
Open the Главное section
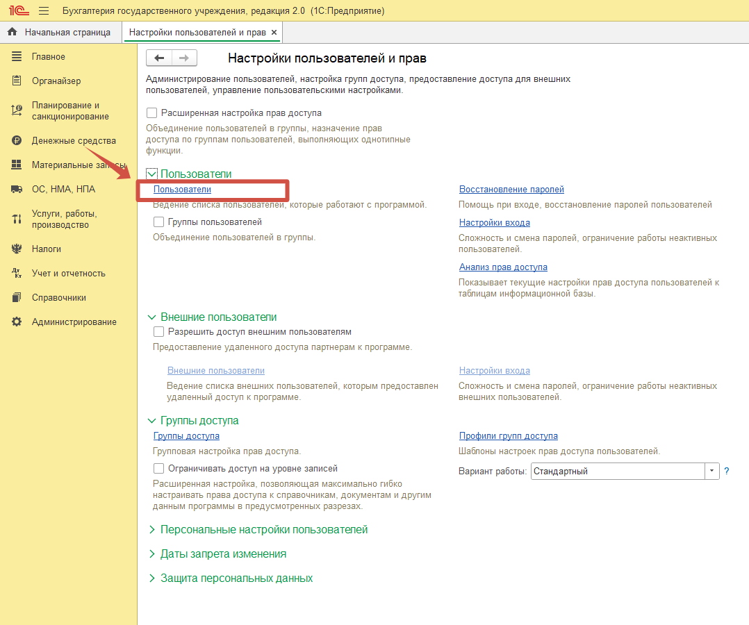pyautogui.click(x=48, y=56)
